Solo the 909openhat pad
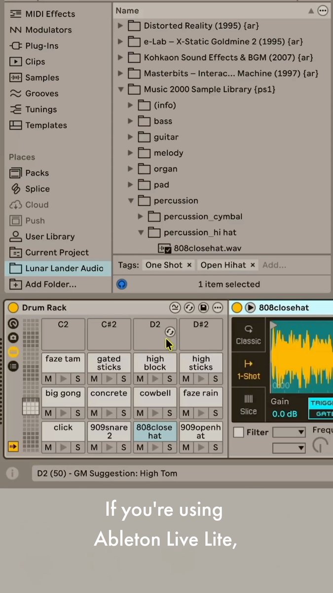This screenshot has height=593, width=333. point(216,448)
